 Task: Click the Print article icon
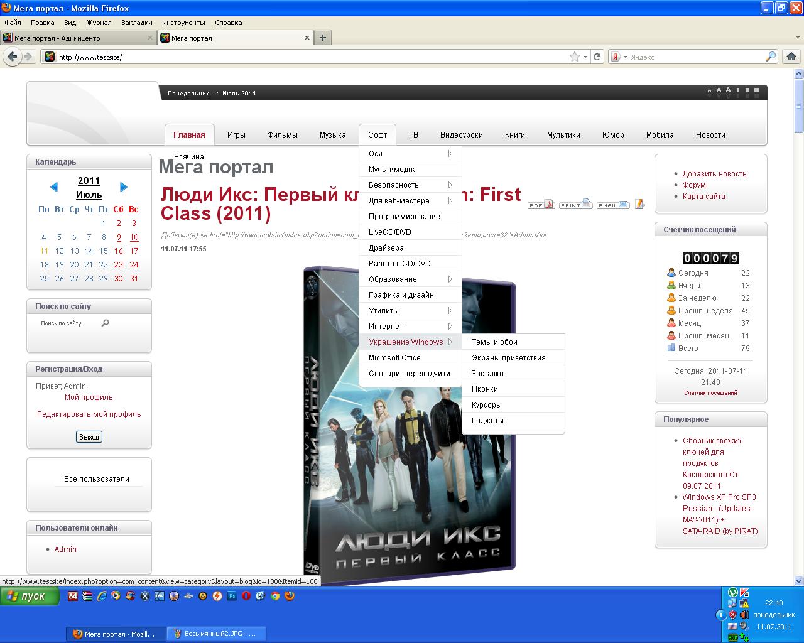[575, 204]
